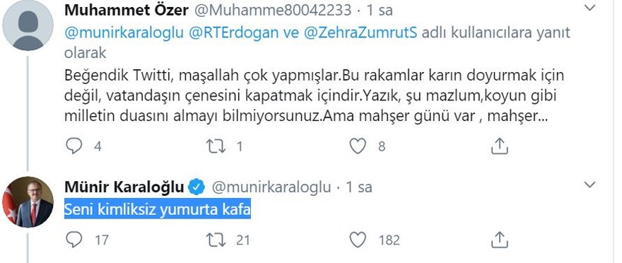Retweet Muhammet Özer's tweet
Image resolution: width=622 pixels, height=263 pixels.
tap(216, 146)
